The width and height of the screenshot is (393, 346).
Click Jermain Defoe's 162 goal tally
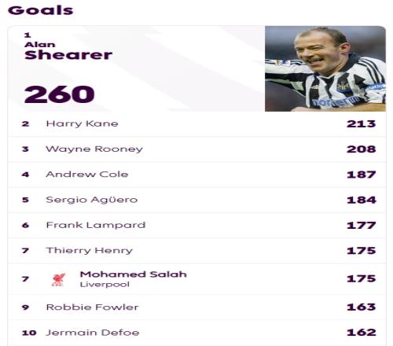(x=362, y=333)
